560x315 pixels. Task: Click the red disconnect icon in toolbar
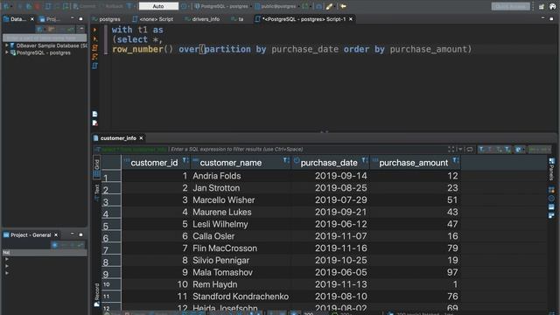[x=38, y=6]
